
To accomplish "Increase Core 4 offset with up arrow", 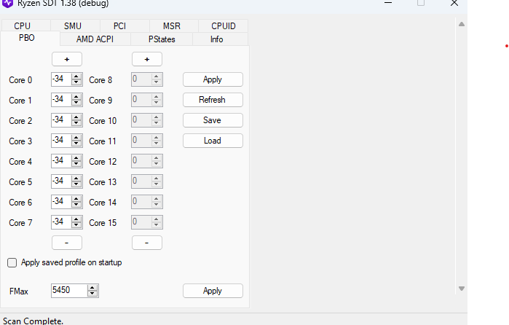I will pyautogui.click(x=76, y=158).
